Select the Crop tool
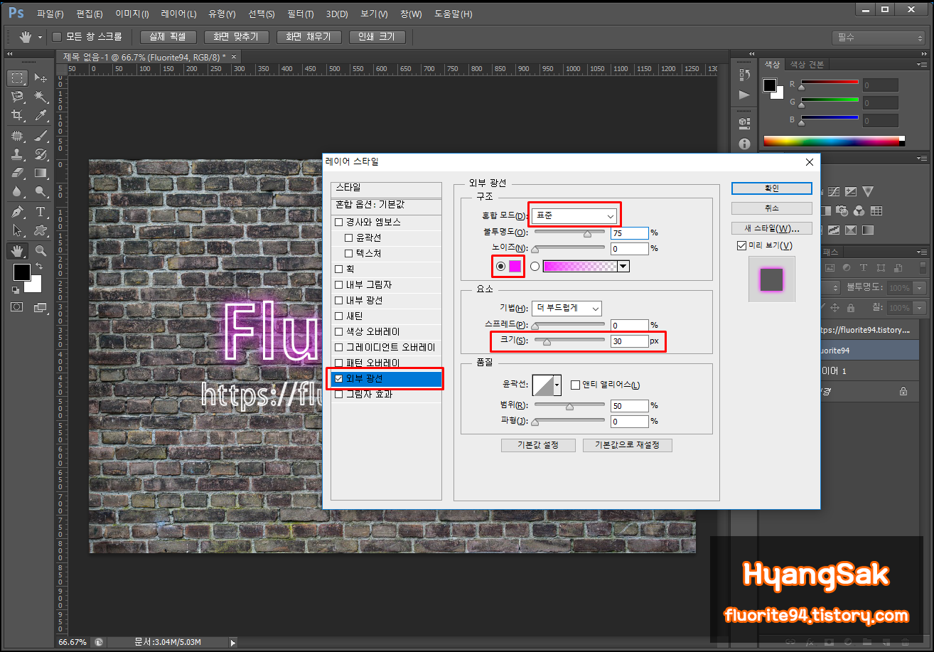The height and width of the screenshot is (652, 934). tap(18, 114)
